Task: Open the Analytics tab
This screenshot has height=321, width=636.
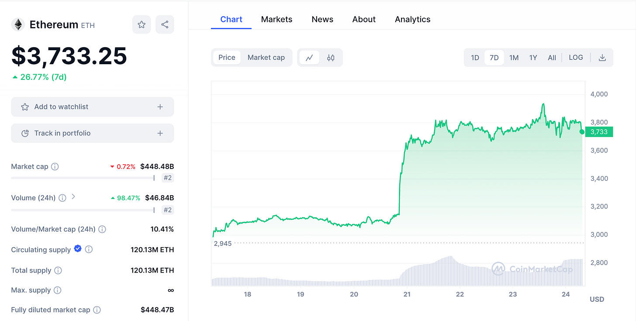Action: click(413, 19)
